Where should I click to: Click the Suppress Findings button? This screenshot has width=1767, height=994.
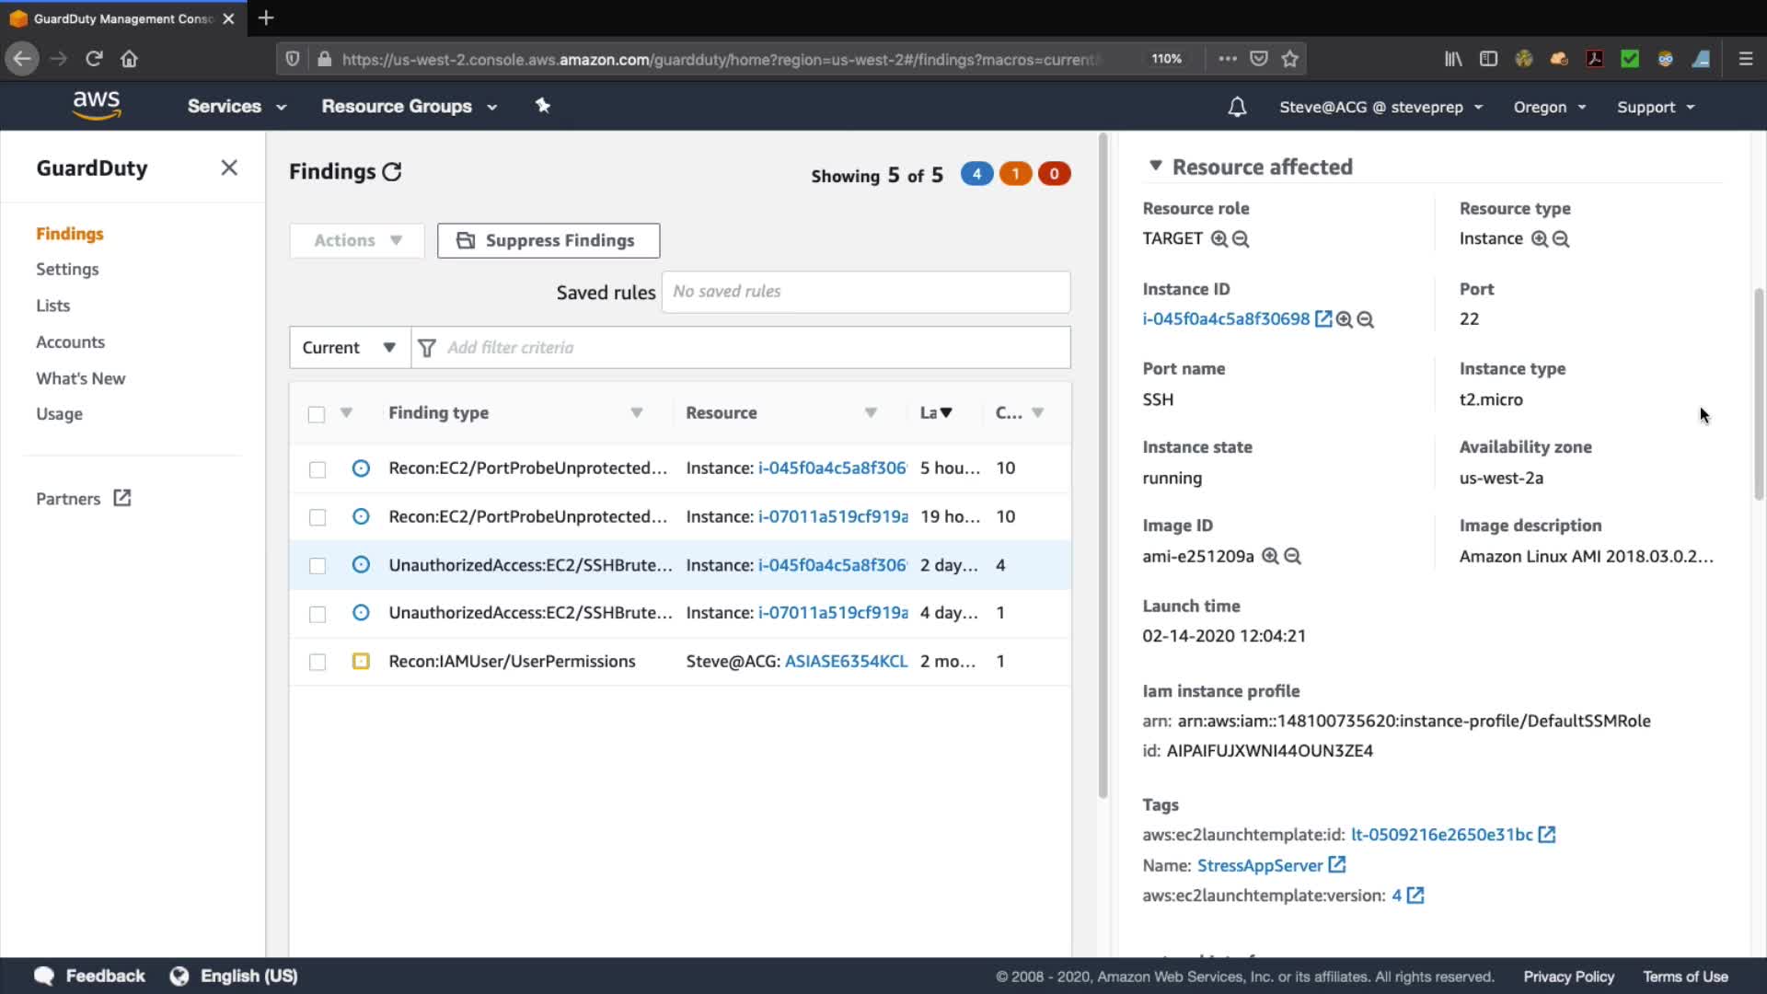[549, 240]
